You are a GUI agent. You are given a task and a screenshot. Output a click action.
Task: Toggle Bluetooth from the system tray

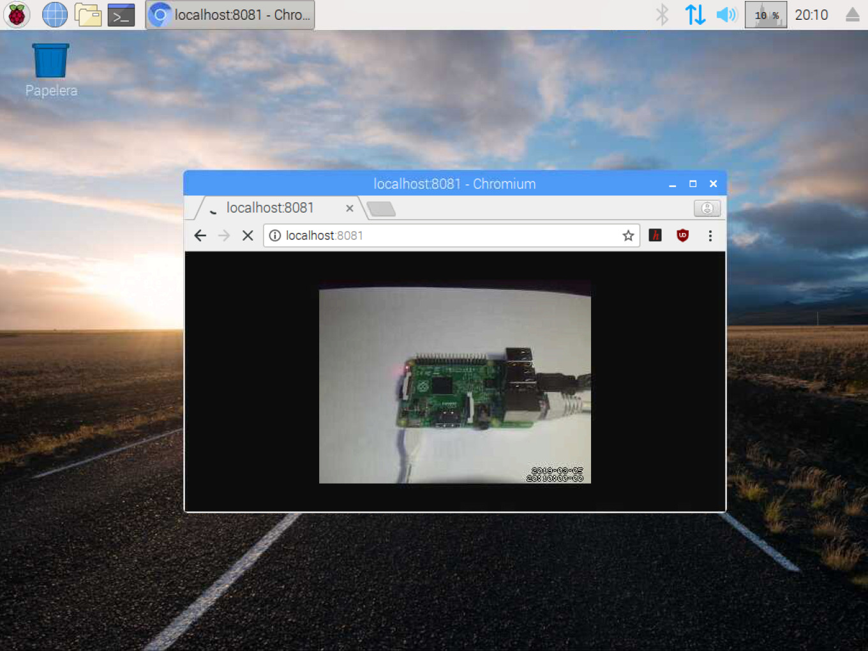point(662,14)
